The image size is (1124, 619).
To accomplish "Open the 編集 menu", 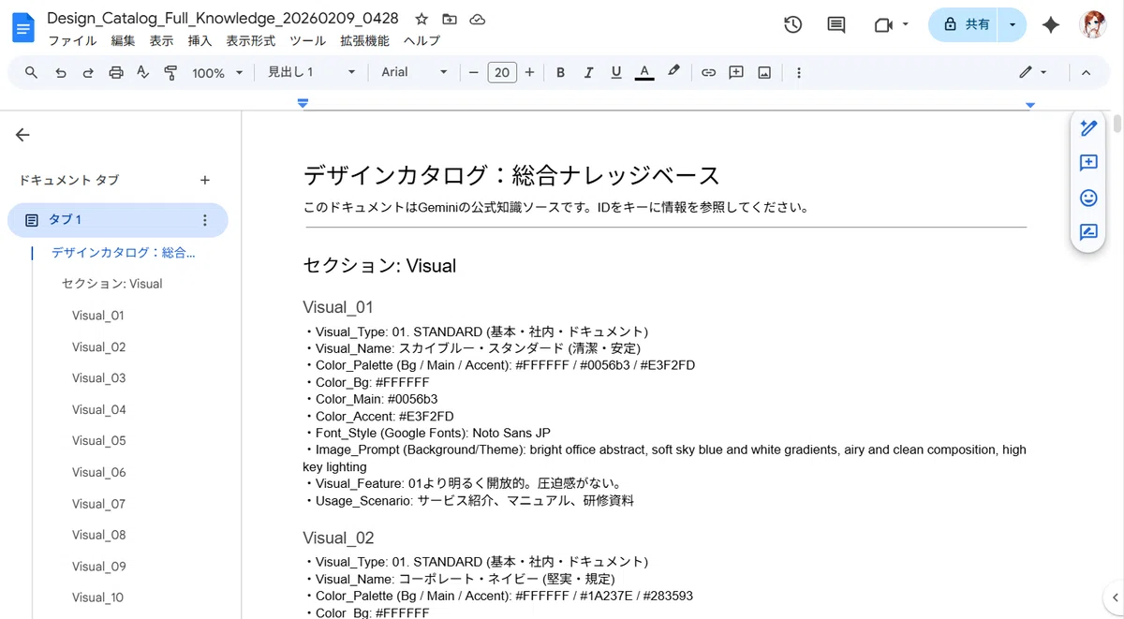I will [x=123, y=41].
